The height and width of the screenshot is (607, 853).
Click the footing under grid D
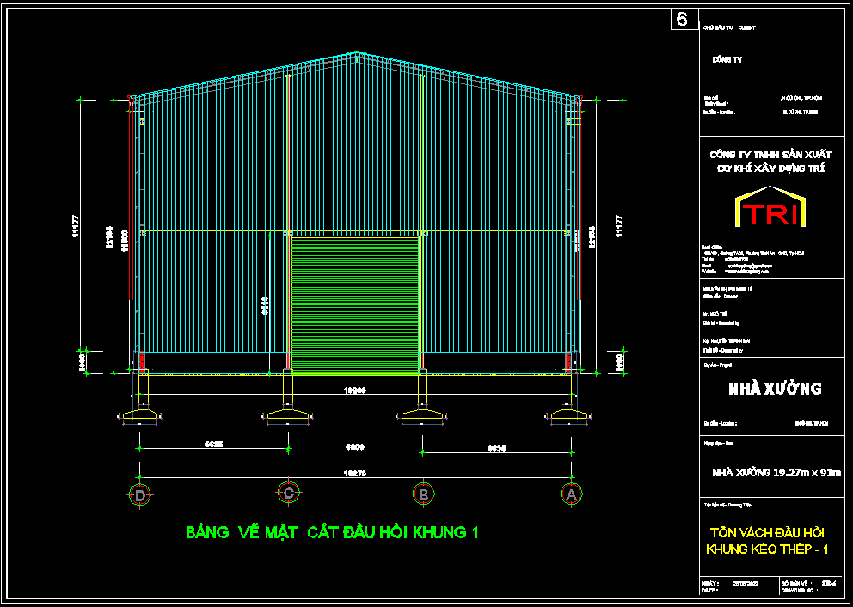(140, 415)
